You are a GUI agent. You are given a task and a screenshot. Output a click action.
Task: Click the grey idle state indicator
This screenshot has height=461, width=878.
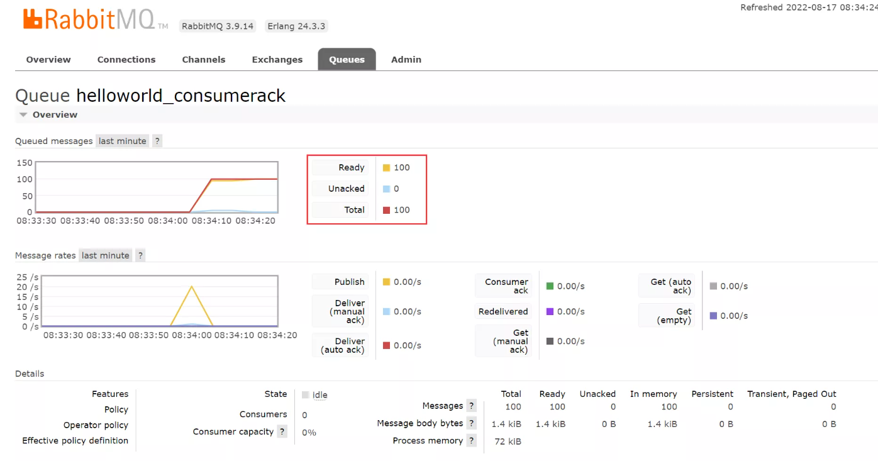tap(305, 395)
